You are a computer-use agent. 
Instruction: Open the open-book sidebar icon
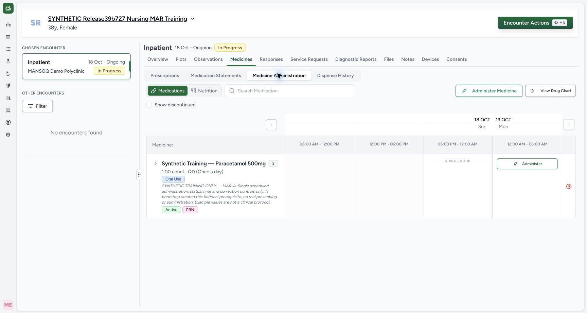coord(8,86)
